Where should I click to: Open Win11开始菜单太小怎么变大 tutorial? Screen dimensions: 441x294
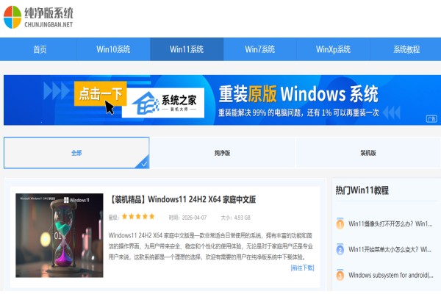point(390,250)
